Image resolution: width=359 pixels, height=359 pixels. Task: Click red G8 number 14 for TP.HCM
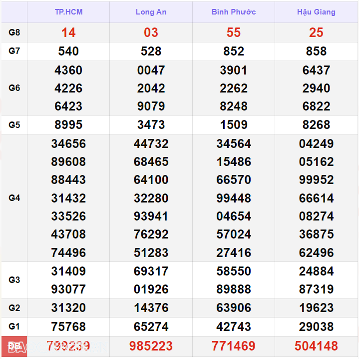tap(68, 32)
